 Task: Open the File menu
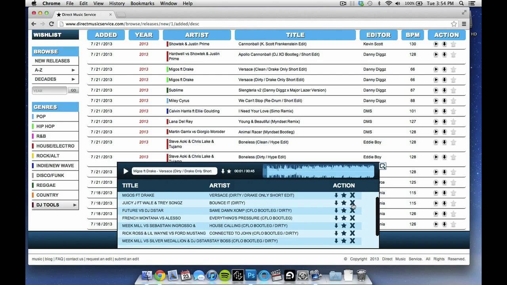[70, 4]
